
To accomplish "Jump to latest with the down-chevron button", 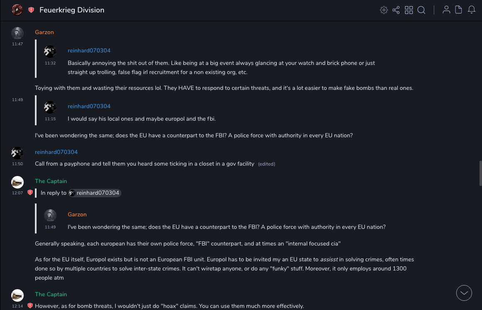I will tap(464, 293).
